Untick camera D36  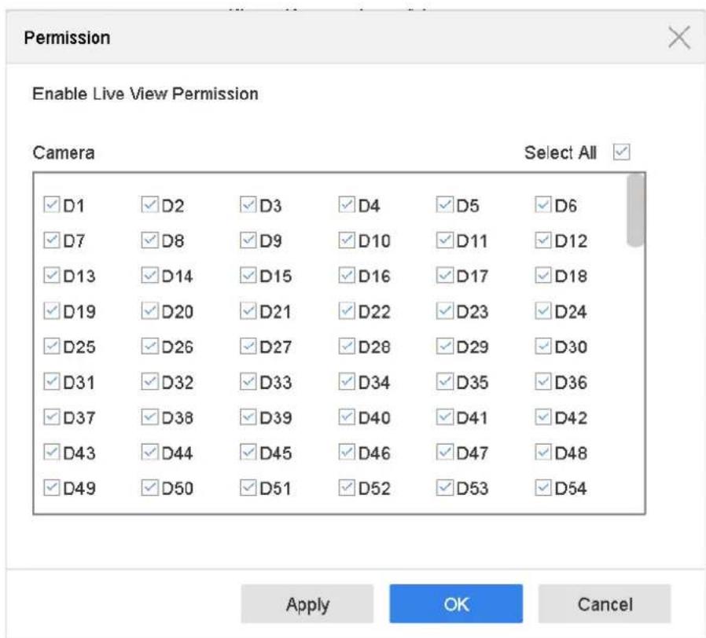coord(543,382)
